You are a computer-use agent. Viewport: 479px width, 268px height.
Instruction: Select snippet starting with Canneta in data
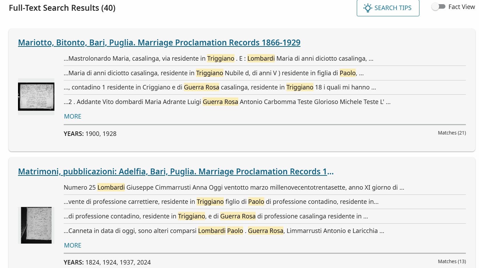[224, 231]
